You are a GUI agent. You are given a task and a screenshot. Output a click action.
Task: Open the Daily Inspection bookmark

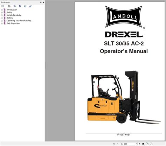(x=13, y=23)
